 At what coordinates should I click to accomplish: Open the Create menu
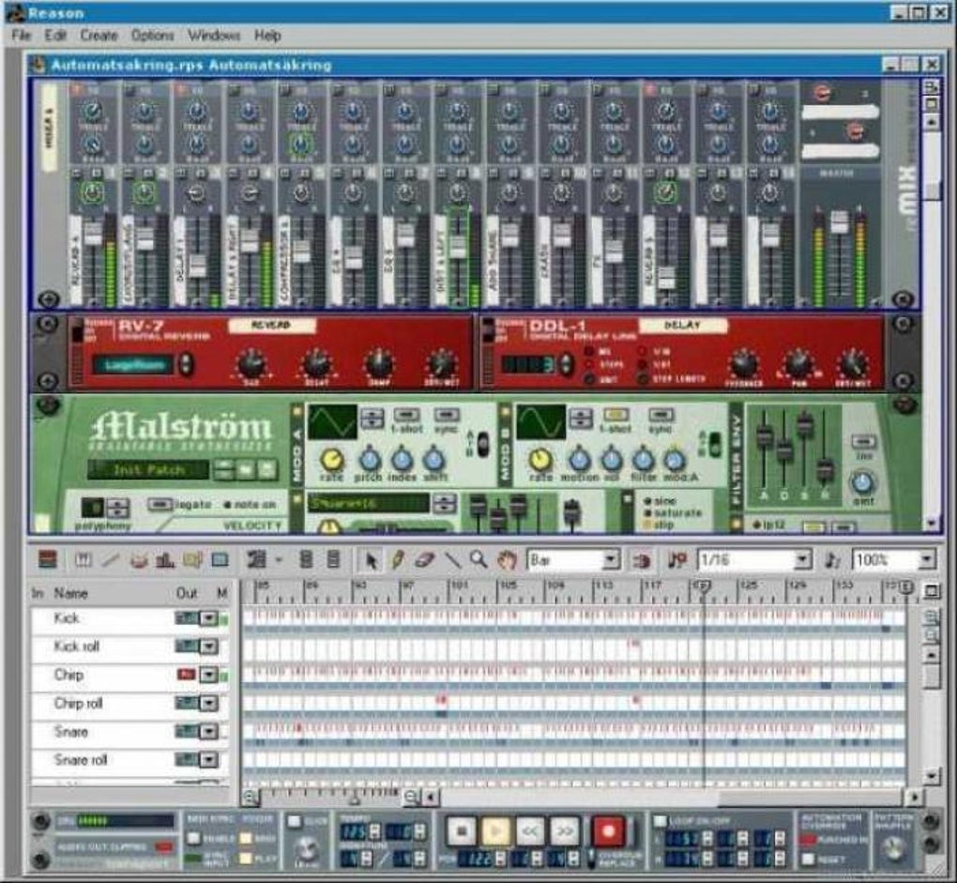pos(99,36)
